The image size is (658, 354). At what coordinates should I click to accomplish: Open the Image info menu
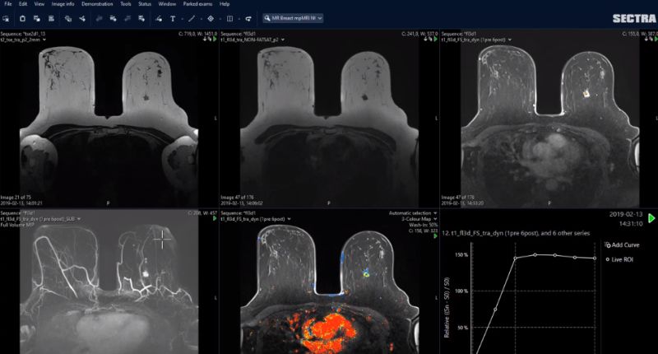pyautogui.click(x=63, y=4)
